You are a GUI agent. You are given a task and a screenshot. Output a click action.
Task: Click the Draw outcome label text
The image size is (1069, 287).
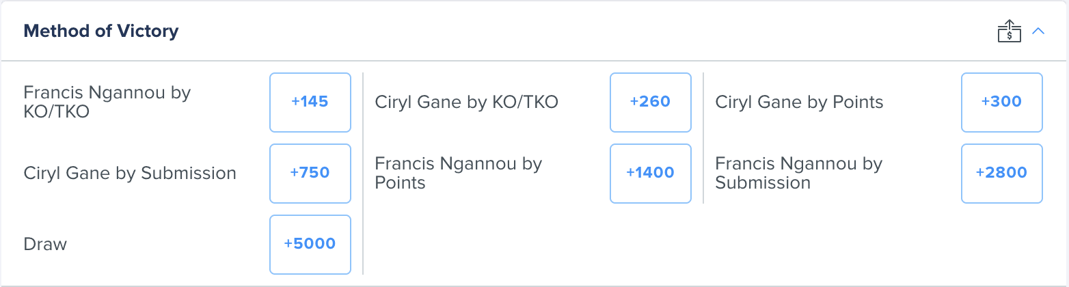[45, 245]
